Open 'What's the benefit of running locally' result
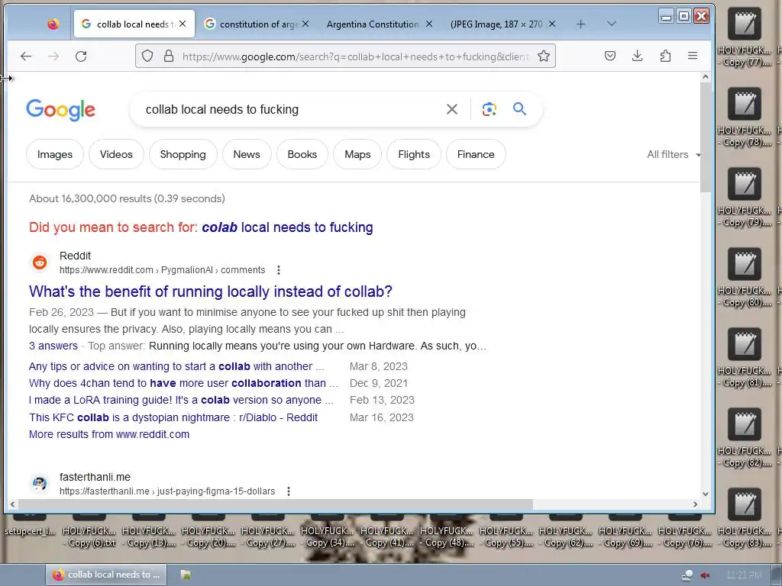782x586 pixels. 211,291
